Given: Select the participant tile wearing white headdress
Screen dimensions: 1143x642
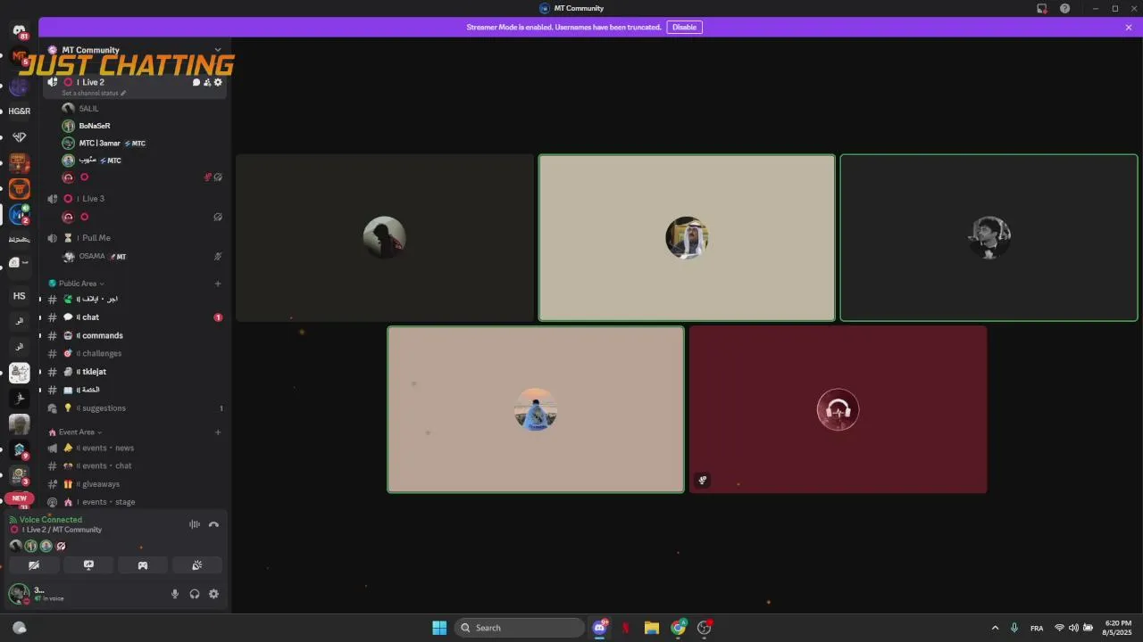Looking at the screenshot, I should [x=687, y=238].
